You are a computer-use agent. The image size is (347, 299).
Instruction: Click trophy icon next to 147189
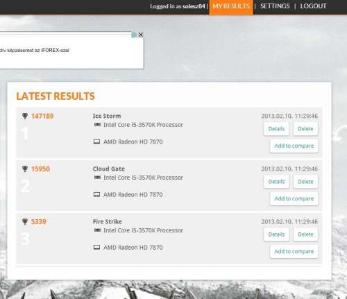click(x=25, y=116)
